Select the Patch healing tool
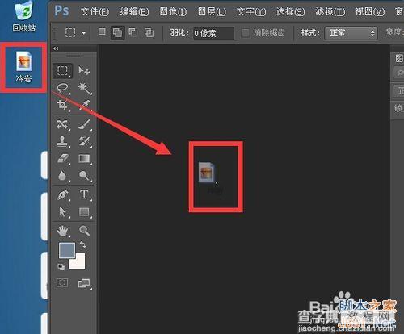This screenshot has width=404, height=334. (x=62, y=124)
